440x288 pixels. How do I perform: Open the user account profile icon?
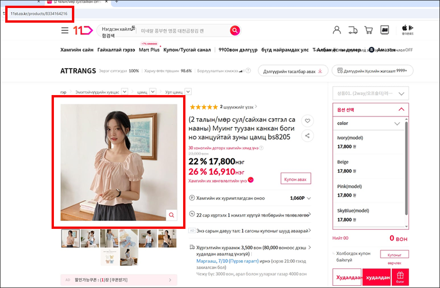pyautogui.click(x=337, y=30)
